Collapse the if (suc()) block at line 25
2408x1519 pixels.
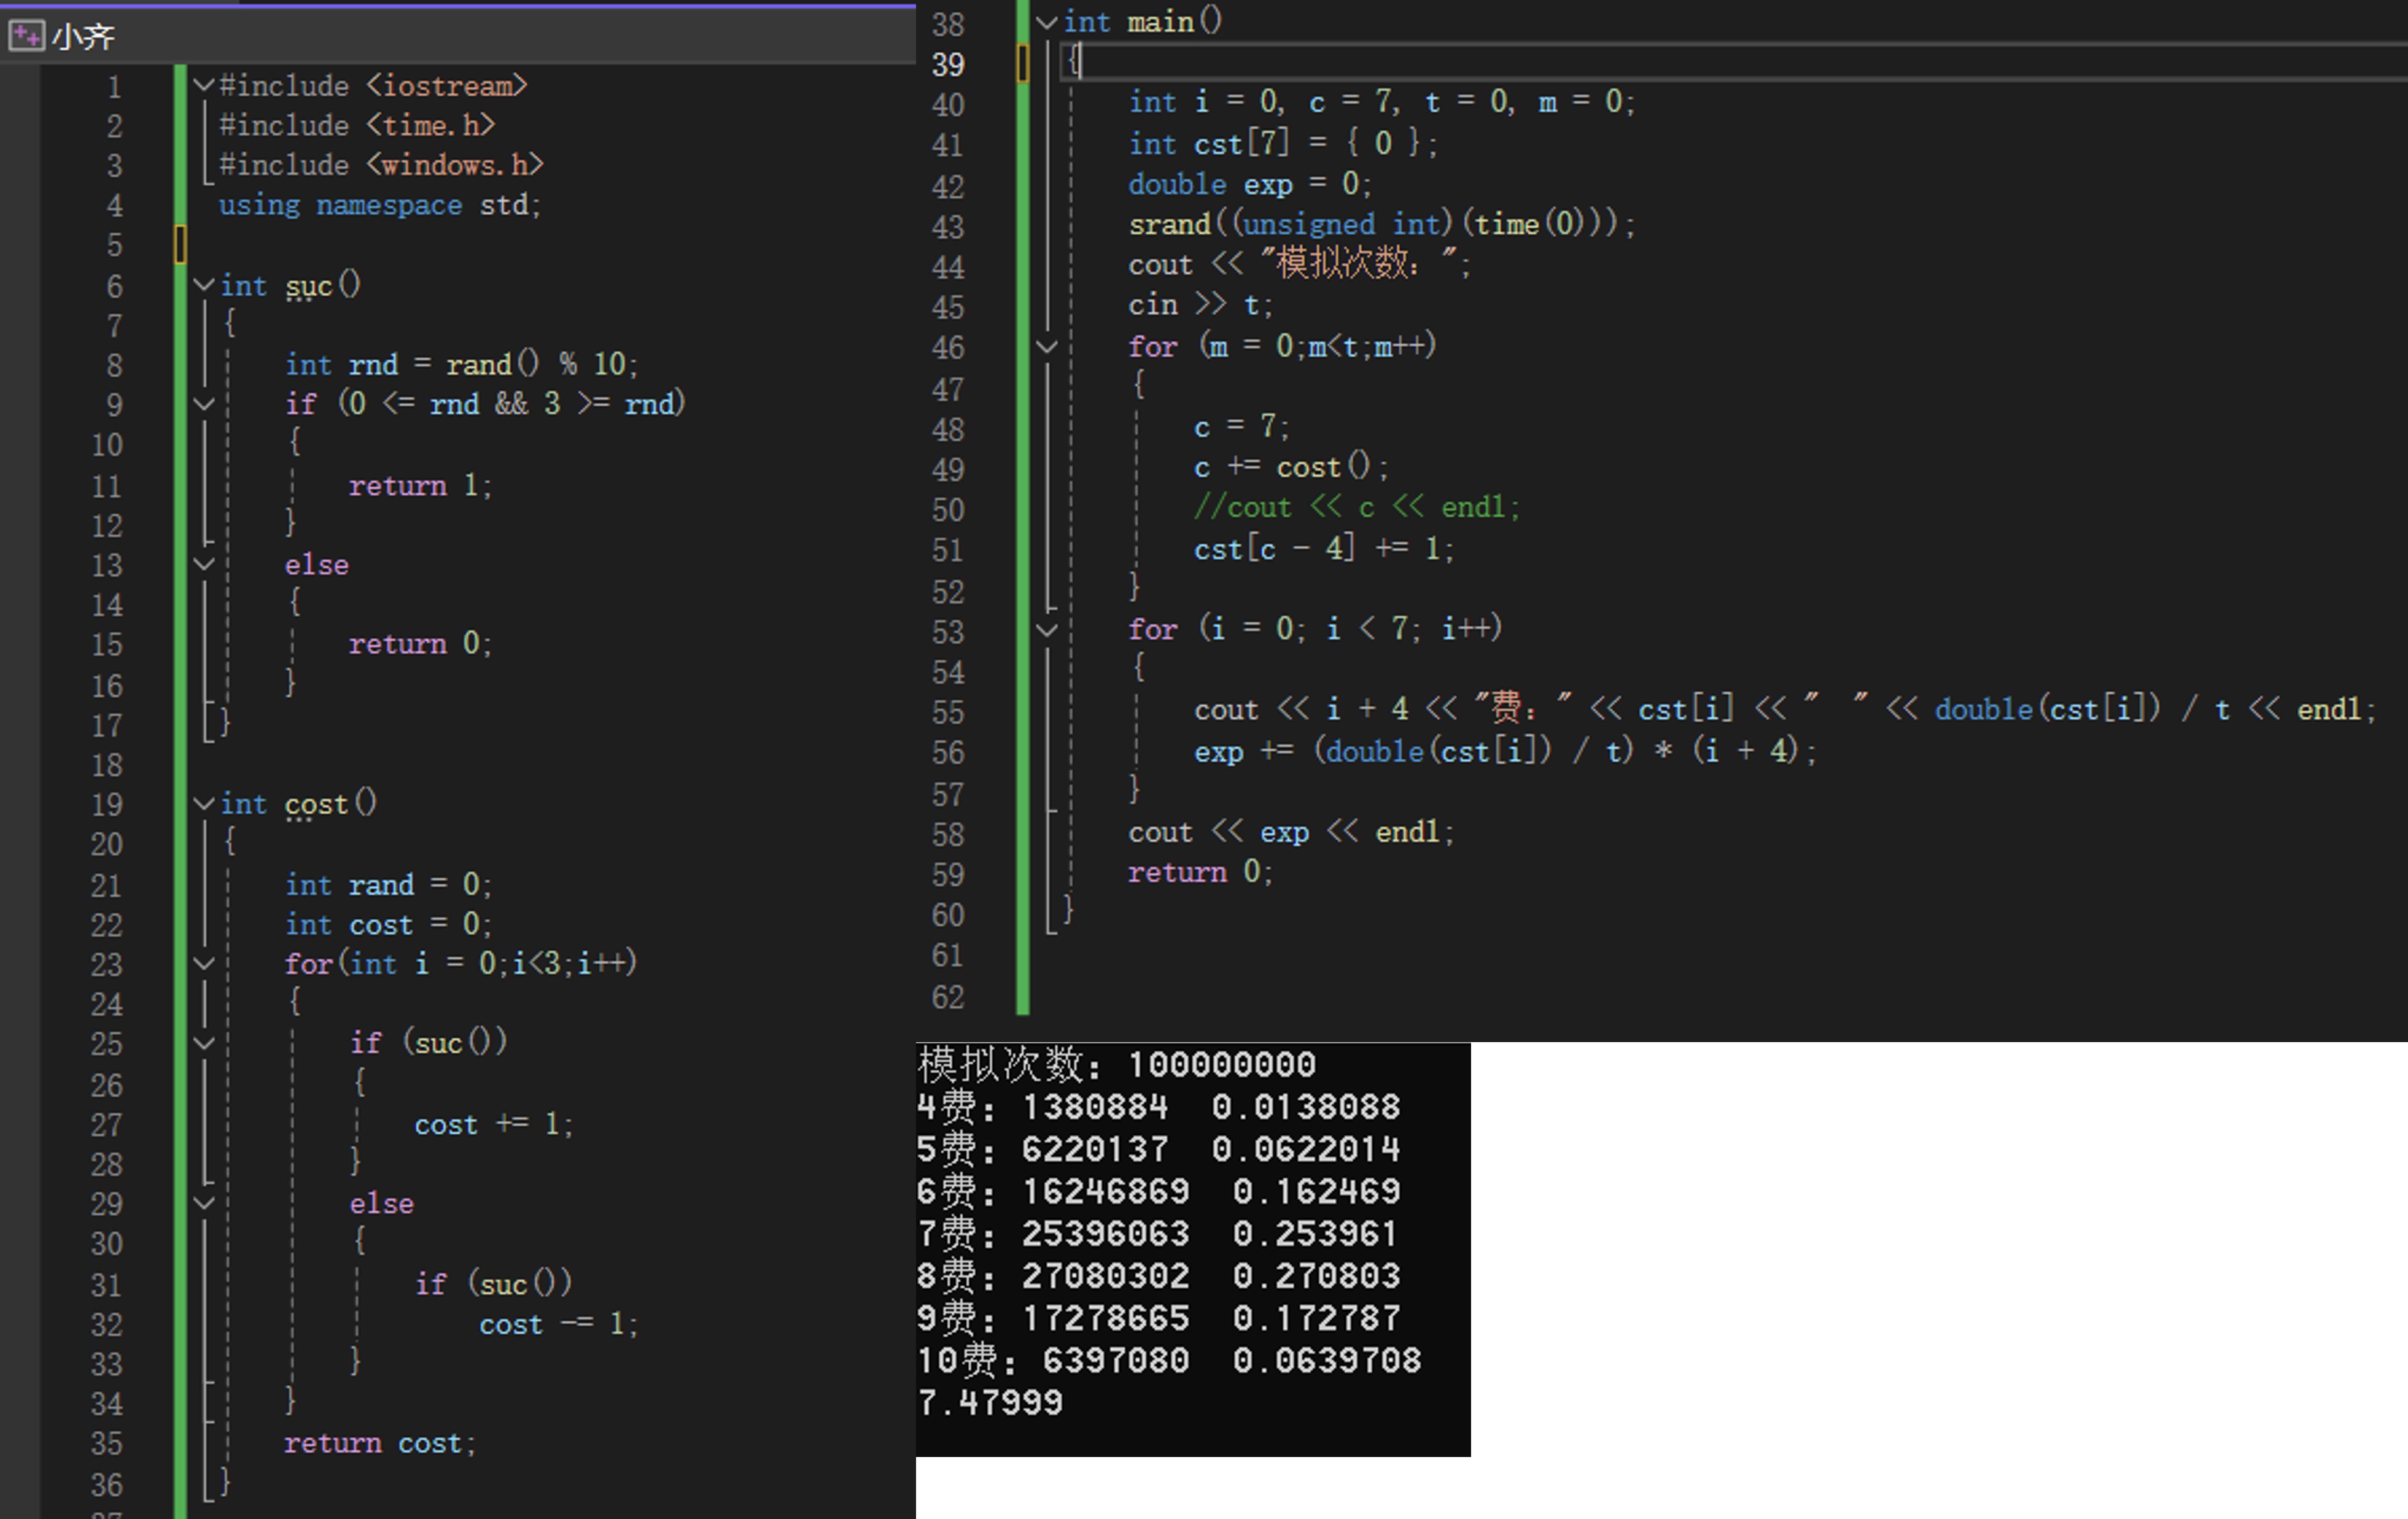204,1043
